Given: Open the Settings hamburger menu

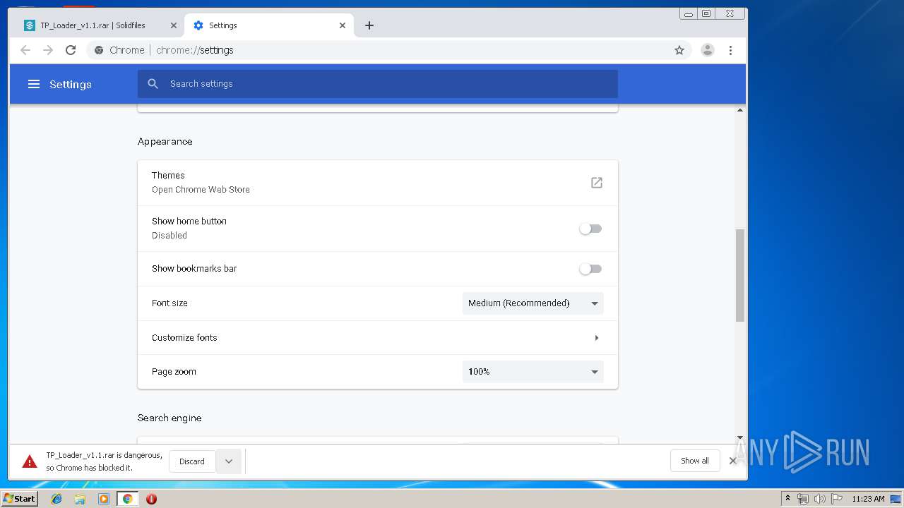Looking at the screenshot, I should click(x=33, y=84).
